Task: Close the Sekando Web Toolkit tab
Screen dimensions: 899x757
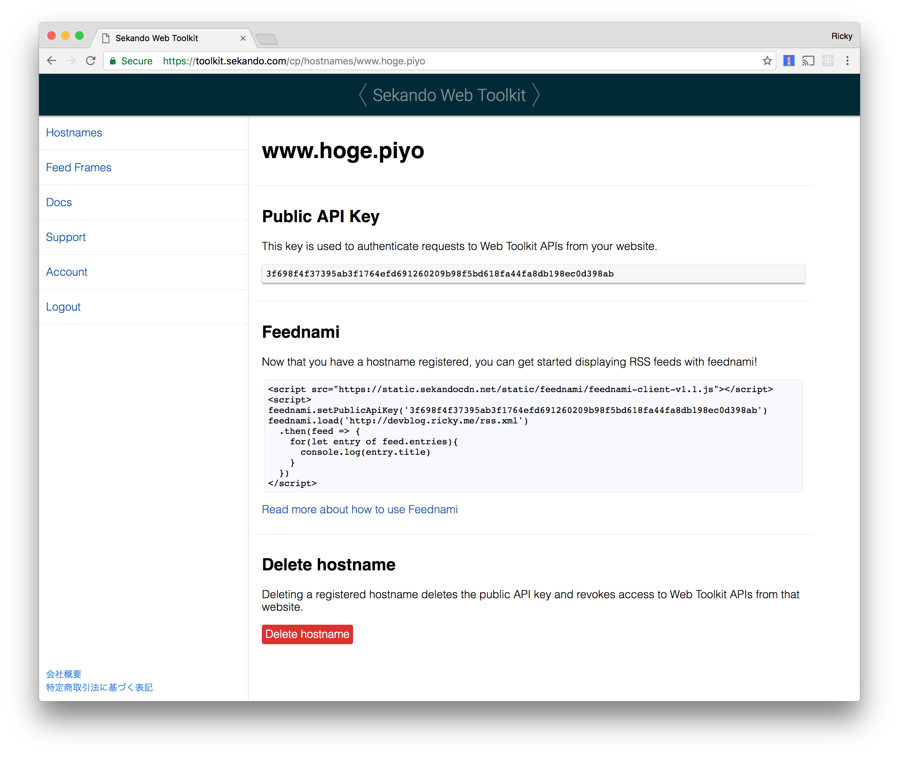Action: pos(243,38)
